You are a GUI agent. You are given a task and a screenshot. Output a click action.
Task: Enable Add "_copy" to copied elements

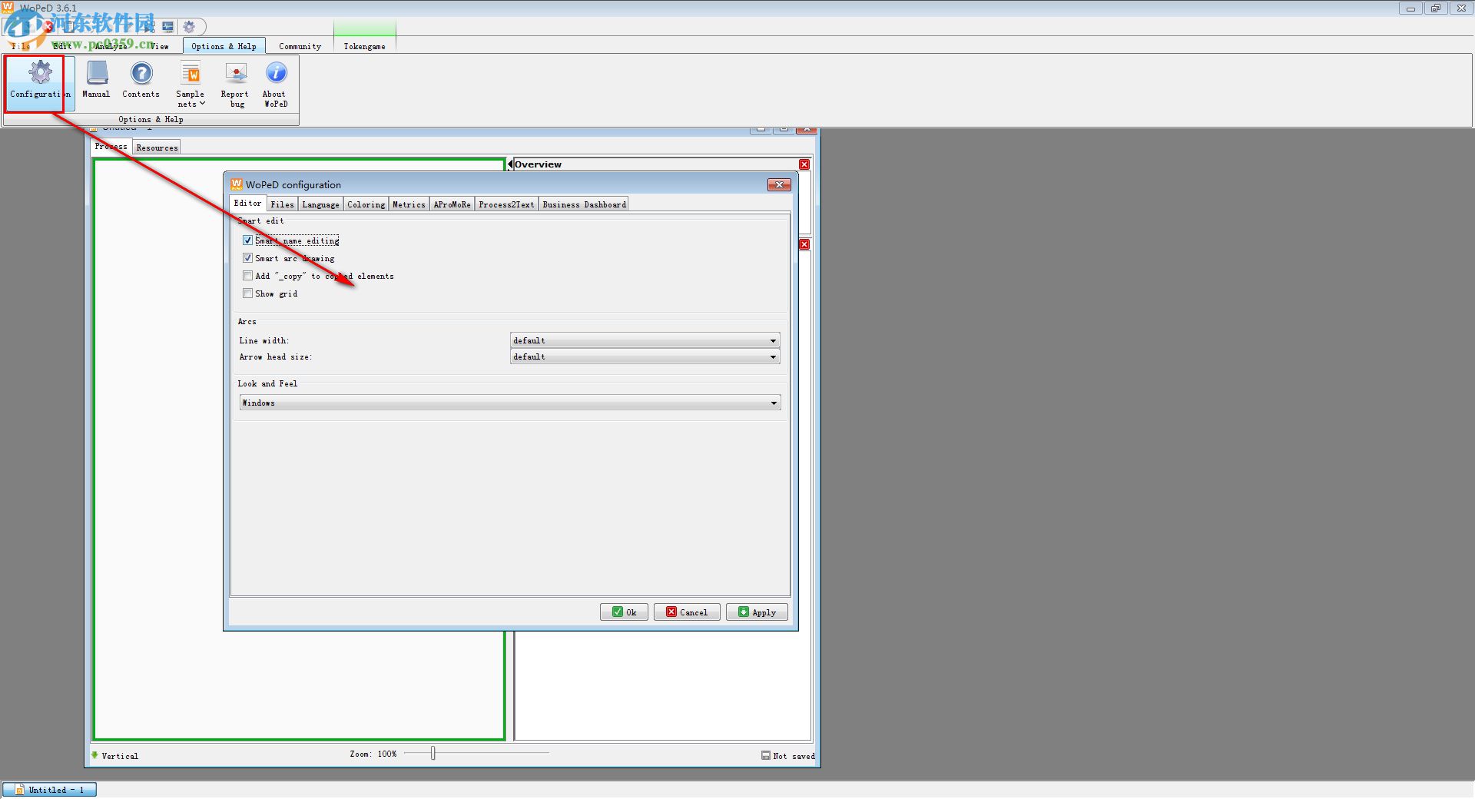coord(247,276)
